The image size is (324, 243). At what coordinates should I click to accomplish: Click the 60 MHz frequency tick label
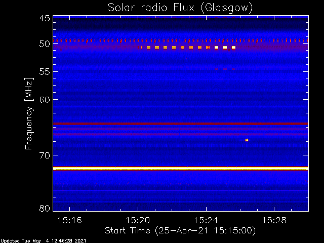45,100
